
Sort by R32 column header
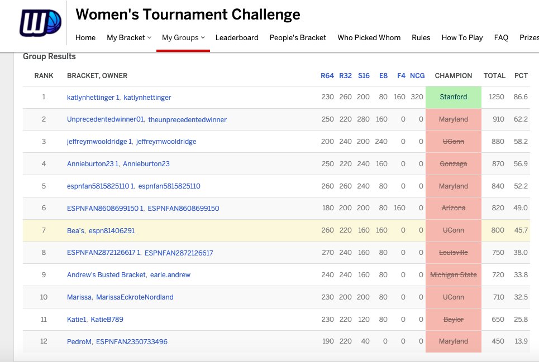point(345,76)
